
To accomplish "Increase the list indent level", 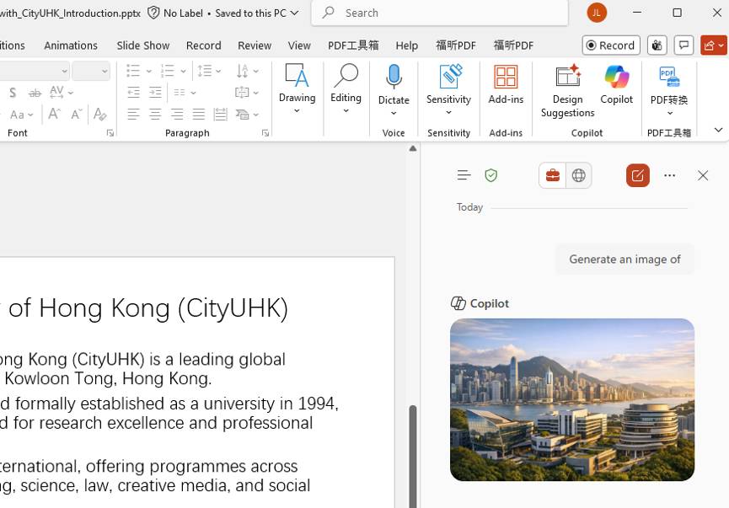I will pyautogui.click(x=155, y=93).
